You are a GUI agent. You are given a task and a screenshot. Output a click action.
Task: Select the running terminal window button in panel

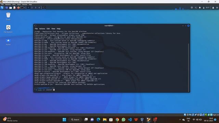point(44,8)
